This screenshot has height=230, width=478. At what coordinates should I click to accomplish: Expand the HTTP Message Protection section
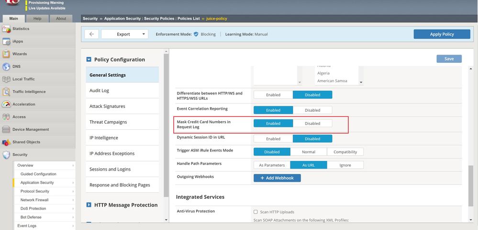click(89, 205)
